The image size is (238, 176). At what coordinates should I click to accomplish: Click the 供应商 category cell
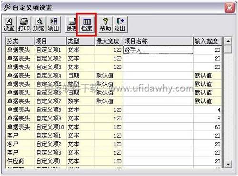tap(20, 161)
